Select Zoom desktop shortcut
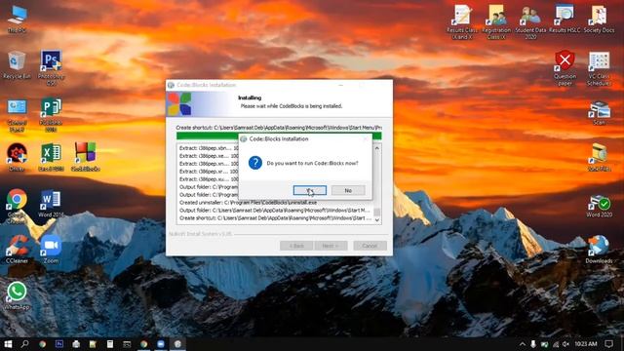This screenshot has width=624, height=351. click(x=51, y=250)
